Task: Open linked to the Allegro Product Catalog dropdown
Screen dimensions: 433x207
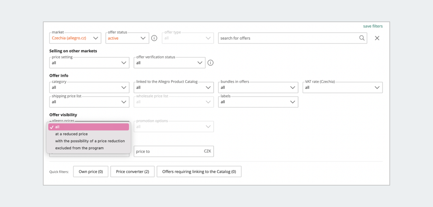Action: [174, 87]
